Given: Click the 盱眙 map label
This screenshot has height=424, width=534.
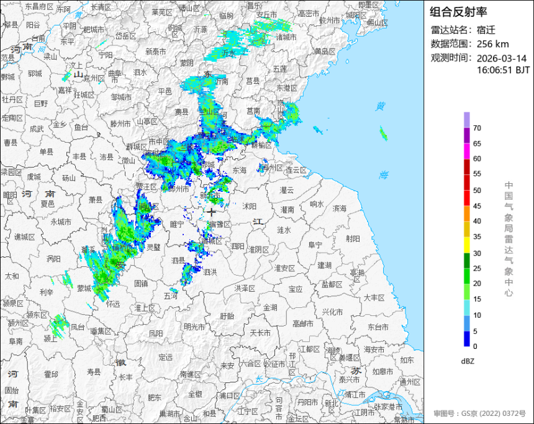Looking at the screenshot, I should [x=227, y=316].
